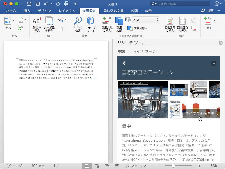Click the zoom out minus button
225x169 pixels.
click(x=157, y=166)
